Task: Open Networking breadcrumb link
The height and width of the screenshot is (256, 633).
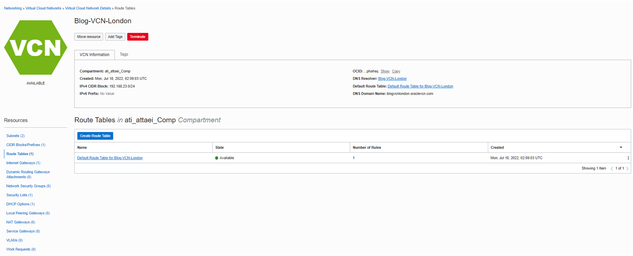Action: pyautogui.click(x=13, y=8)
